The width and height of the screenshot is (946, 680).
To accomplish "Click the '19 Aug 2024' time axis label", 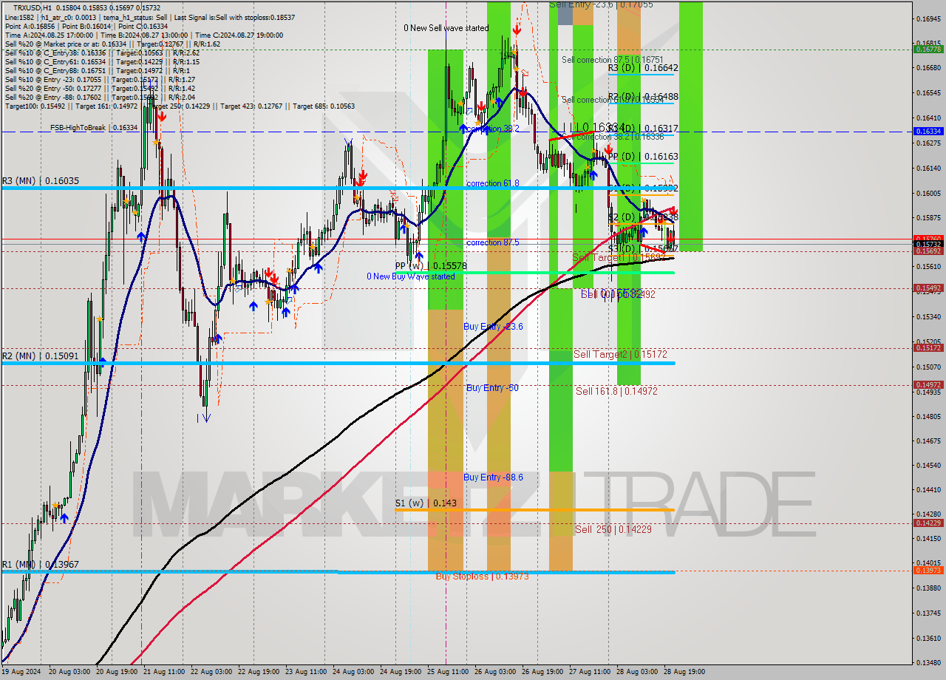I will coord(21,672).
